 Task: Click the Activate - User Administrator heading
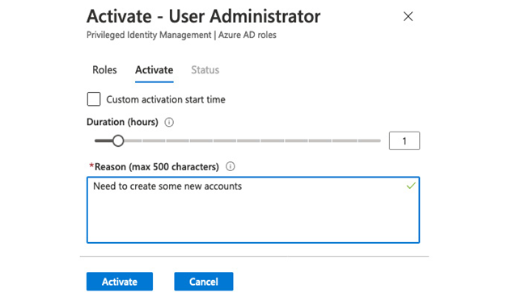point(204,16)
